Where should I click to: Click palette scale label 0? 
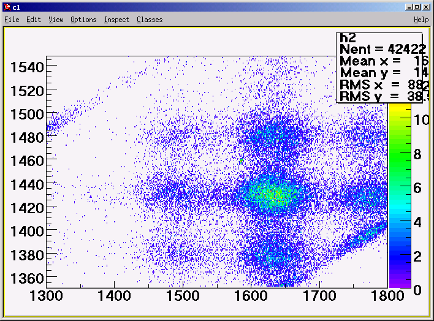pos(417,290)
